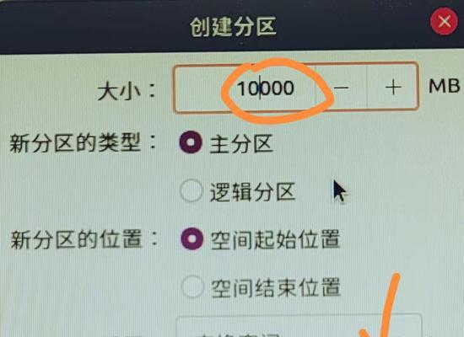The image size is (464, 337).
Task: Choose the 逻辑分区 radio option
Action: (192, 190)
